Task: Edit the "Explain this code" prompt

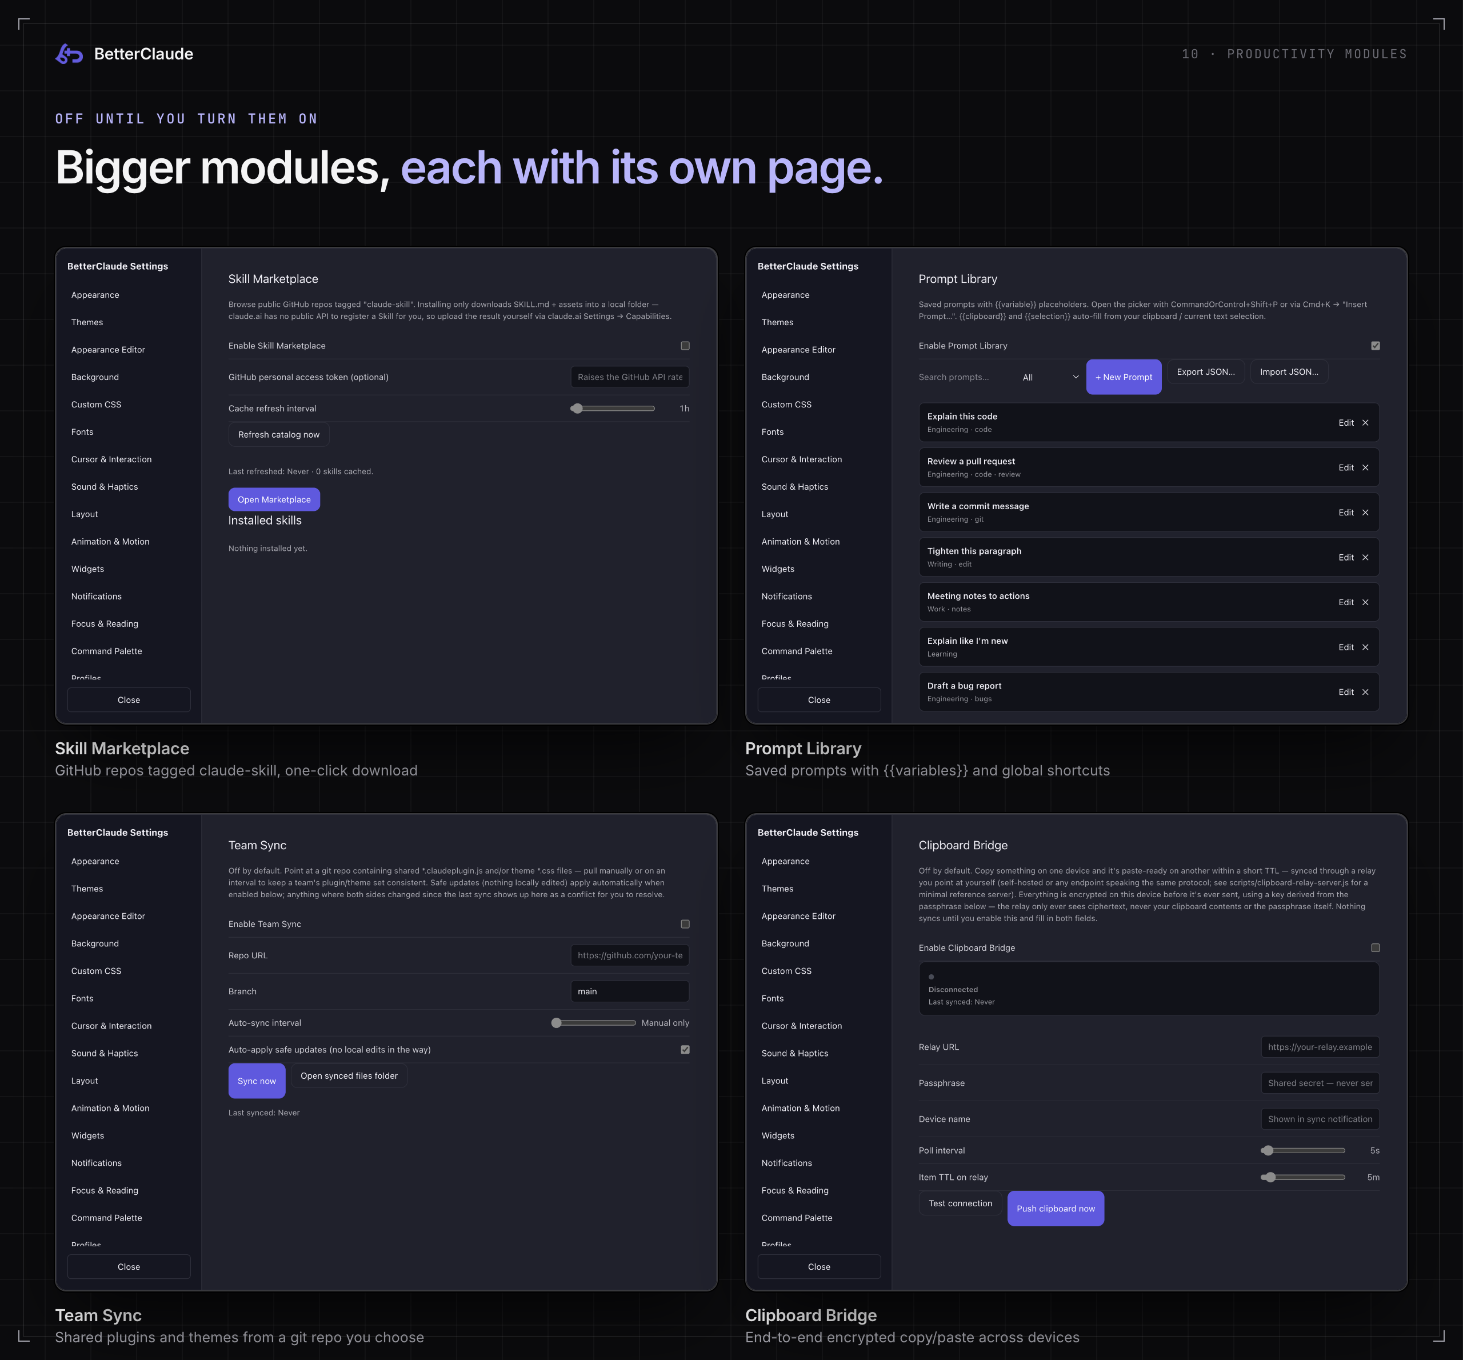Action: click(1346, 423)
